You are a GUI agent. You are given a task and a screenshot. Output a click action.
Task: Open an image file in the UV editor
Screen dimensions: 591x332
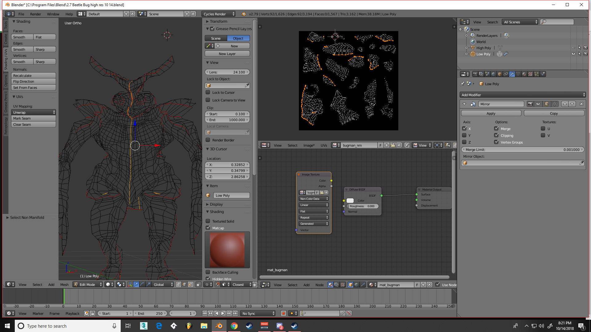click(x=393, y=145)
